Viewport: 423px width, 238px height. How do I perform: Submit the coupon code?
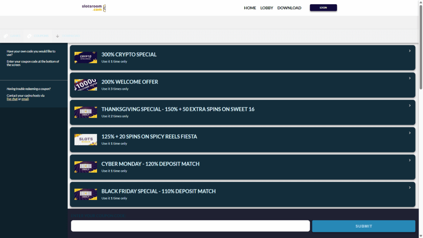tap(364, 226)
